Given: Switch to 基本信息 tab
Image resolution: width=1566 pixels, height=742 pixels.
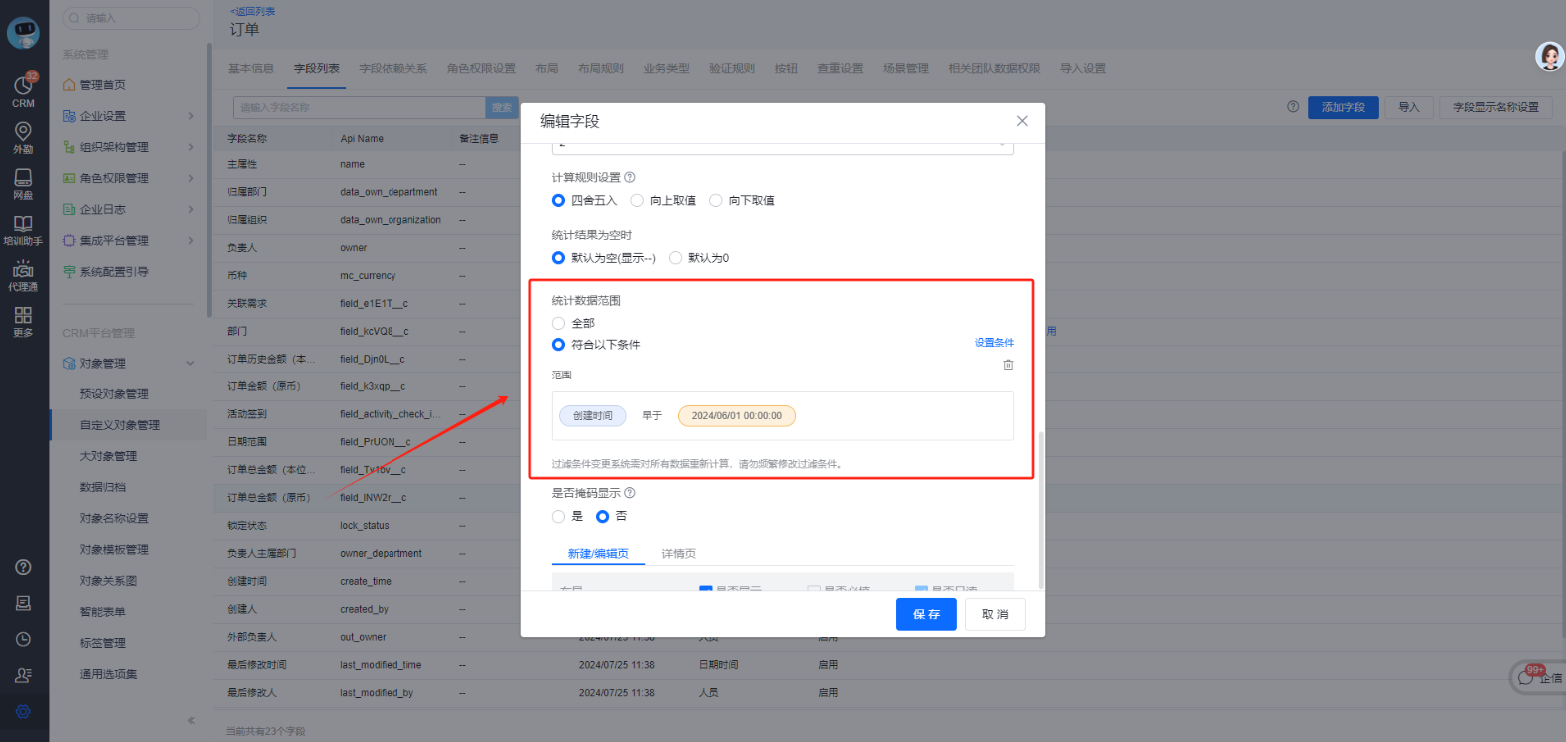Looking at the screenshot, I should click(251, 68).
